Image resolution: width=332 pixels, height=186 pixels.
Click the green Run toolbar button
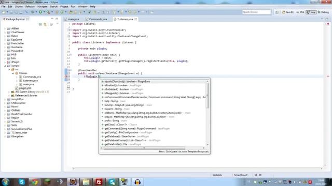click(40, 12)
